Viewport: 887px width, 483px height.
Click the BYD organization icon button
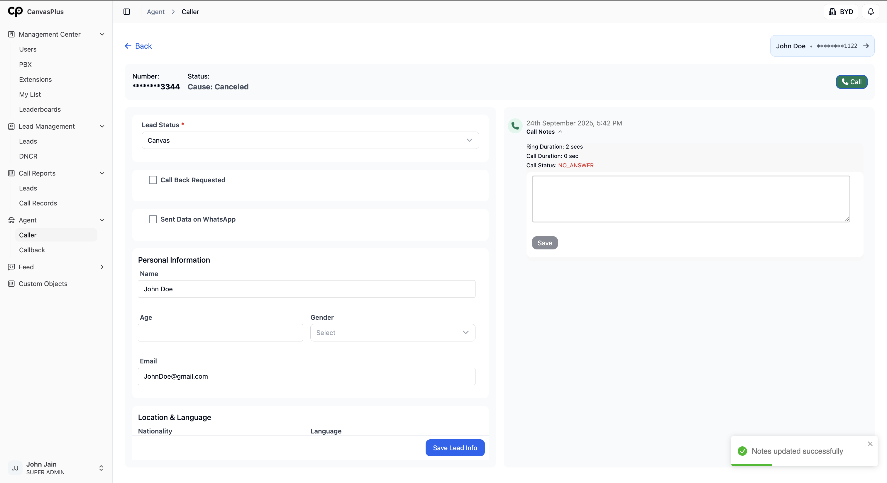point(841,12)
